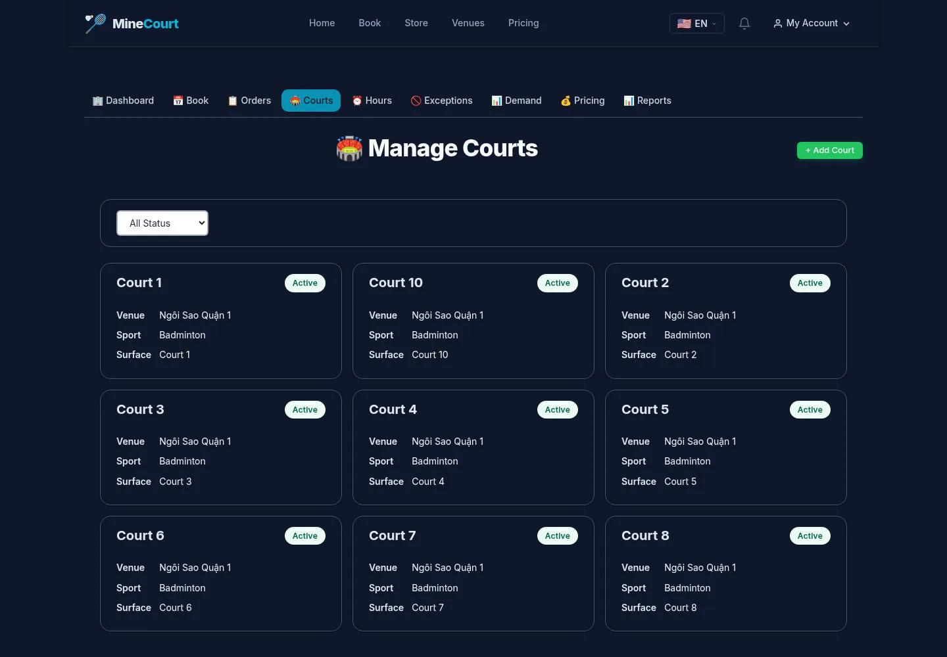Click the MineCourt brand name link
The height and width of the screenshot is (657, 947).
[145, 24]
